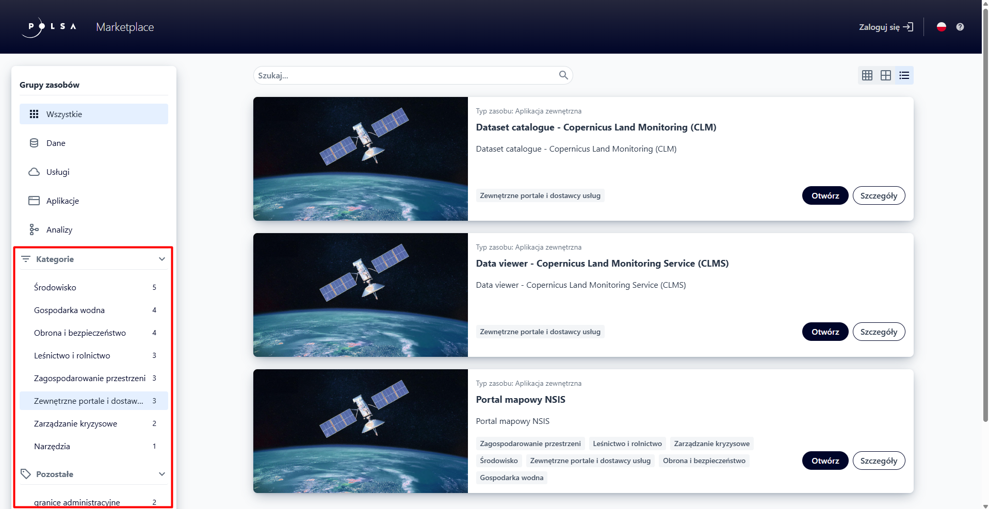Switch to large grid view
This screenshot has height=509, width=989.
coord(886,75)
